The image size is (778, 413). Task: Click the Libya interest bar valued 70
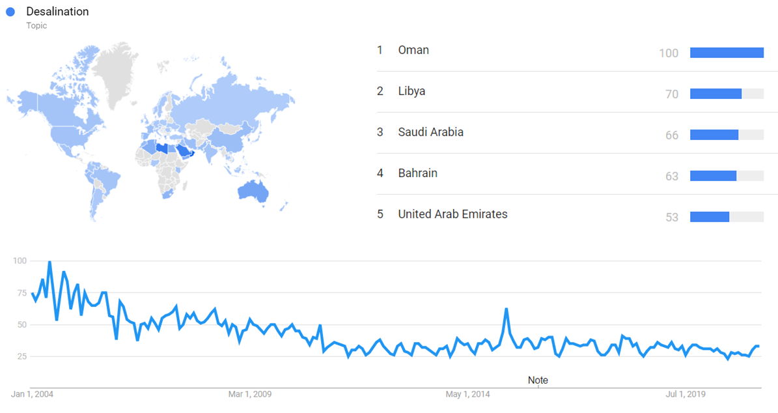coord(715,94)
